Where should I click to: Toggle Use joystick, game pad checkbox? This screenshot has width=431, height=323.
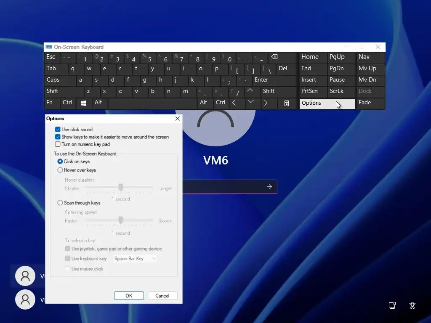tap(67, 249)
